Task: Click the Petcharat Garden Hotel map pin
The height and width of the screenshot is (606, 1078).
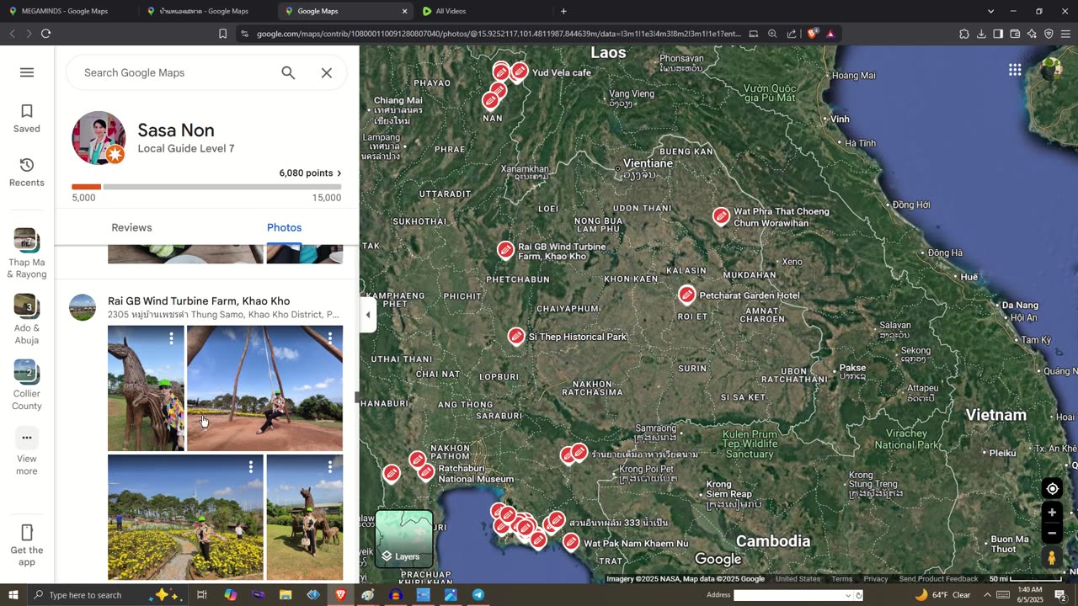Action: 687,295
